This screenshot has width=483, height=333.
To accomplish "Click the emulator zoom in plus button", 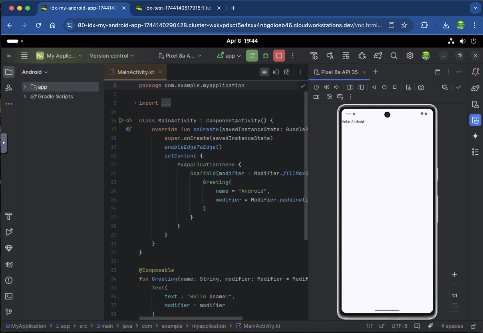I will point(454,275).
